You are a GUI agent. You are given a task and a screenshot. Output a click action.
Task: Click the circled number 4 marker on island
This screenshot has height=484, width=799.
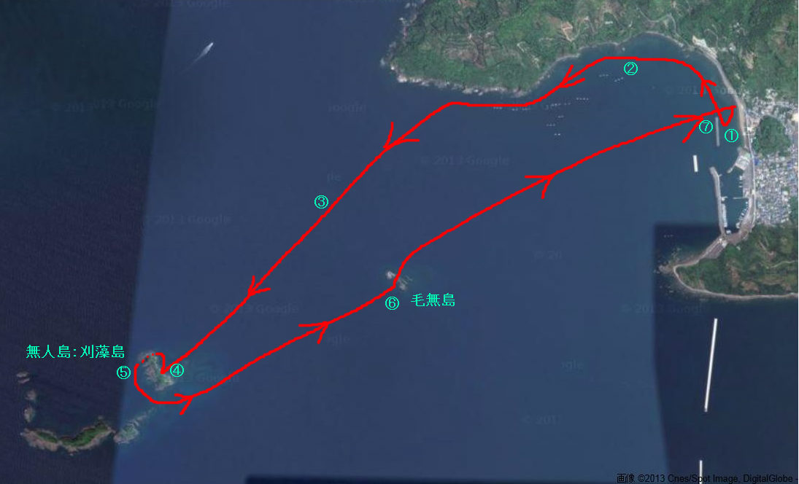[x=177, y=370]
